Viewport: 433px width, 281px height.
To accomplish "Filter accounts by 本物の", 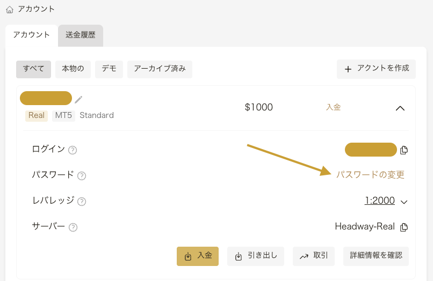I will point(73,69).
